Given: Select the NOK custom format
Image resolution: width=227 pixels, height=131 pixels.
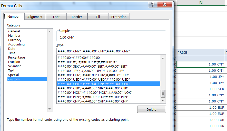Looking at the screenshot, I should tap(108, 92).
